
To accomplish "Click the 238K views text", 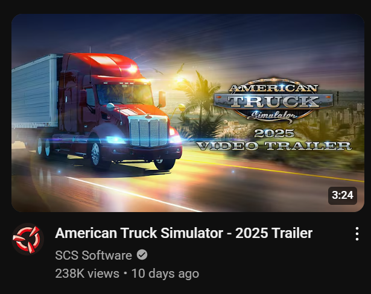I will (87, 274).
